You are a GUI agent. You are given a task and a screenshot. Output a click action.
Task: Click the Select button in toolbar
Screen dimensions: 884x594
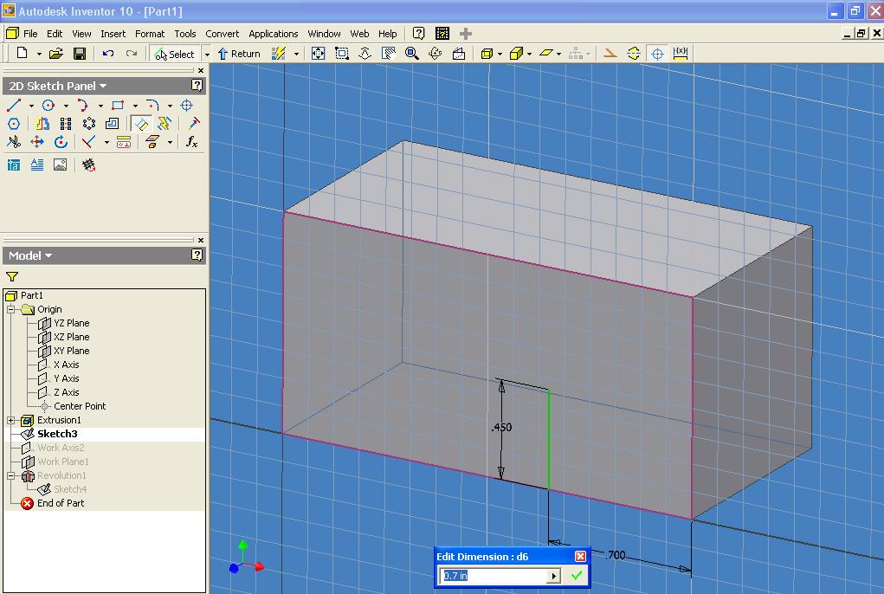pos(175,54)
